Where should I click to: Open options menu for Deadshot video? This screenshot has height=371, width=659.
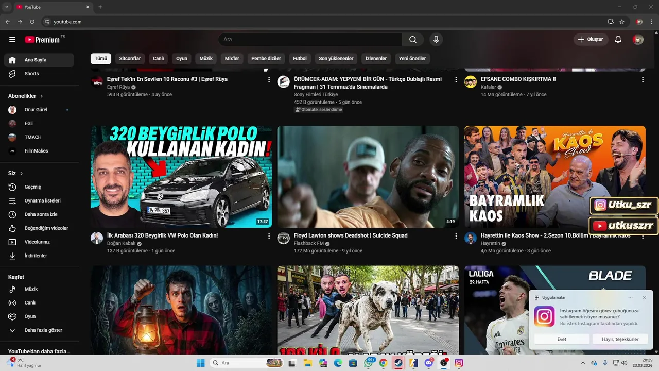coord(456,236)
